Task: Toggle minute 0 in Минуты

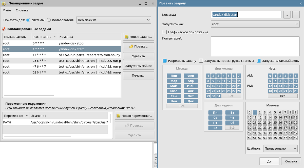Action: click(x=250, y=112)
